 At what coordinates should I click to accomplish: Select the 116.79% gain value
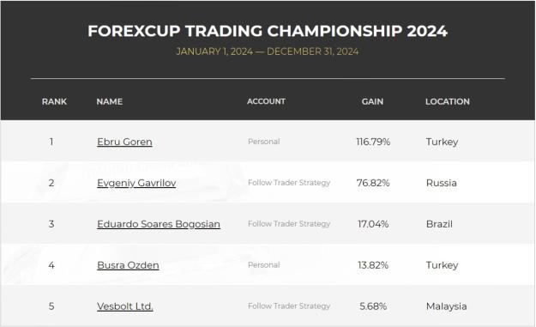pos(373,142)
